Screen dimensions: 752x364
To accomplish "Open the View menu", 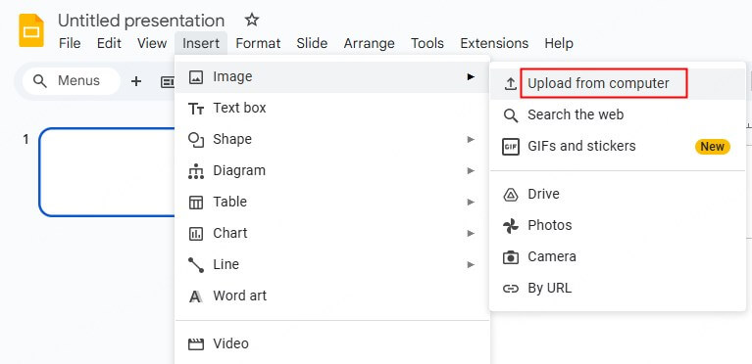I will tap(152, 43).
